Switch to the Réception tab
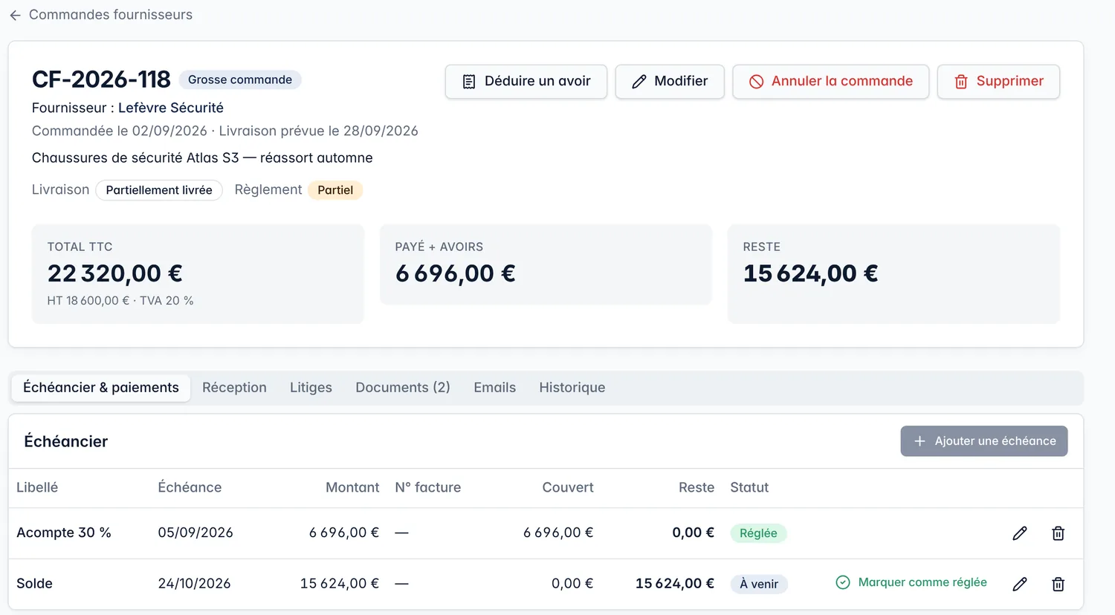1115x615 pixels. (234, 388)
